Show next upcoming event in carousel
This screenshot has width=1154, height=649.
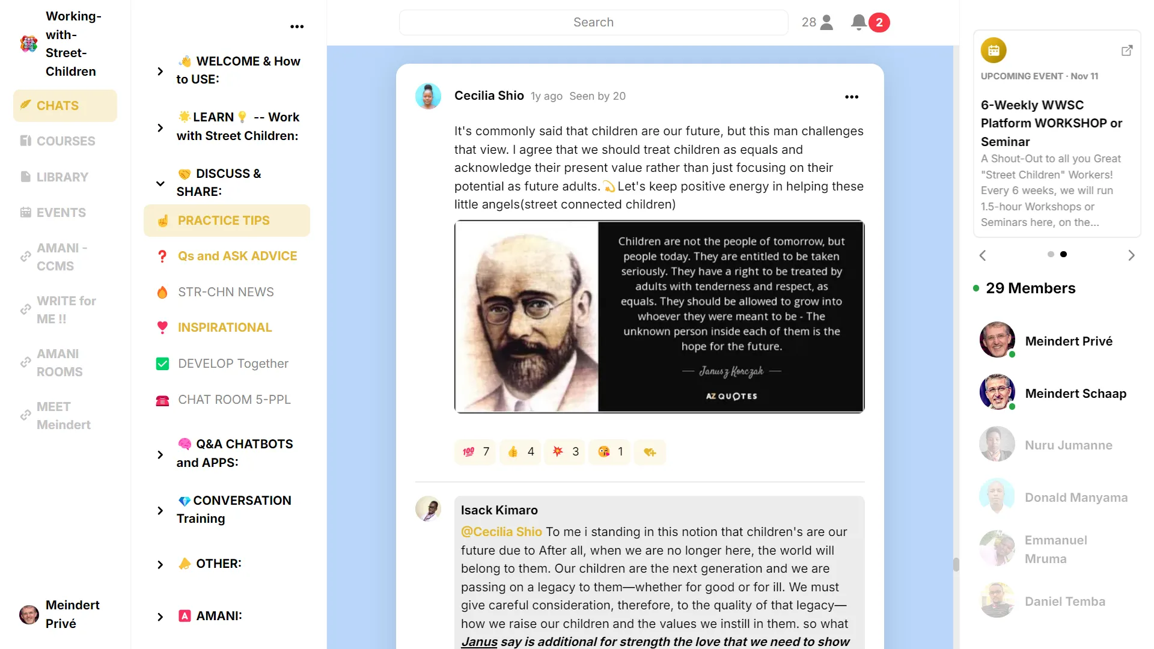pos(1131,255)
